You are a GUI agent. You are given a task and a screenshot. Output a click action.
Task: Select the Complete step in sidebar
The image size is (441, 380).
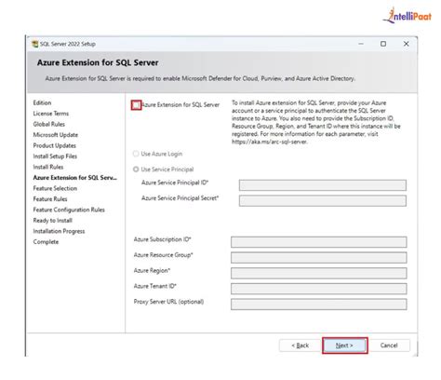click(x=46, y=242)
